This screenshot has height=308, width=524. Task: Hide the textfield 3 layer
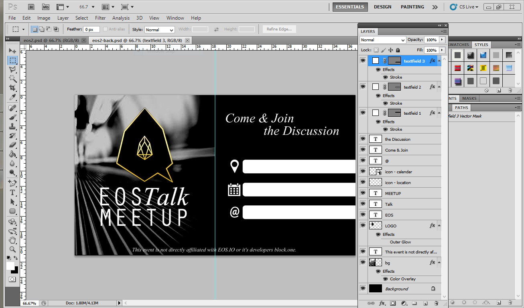pos(363,61)
